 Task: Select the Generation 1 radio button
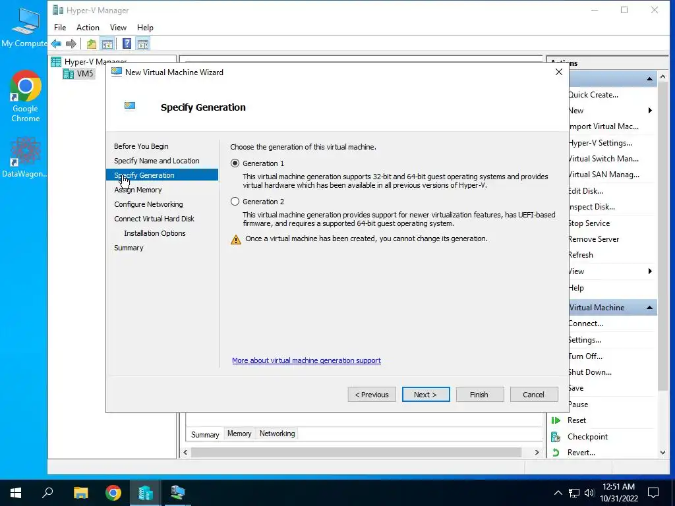pyautogui.click(x=235, y=163)
